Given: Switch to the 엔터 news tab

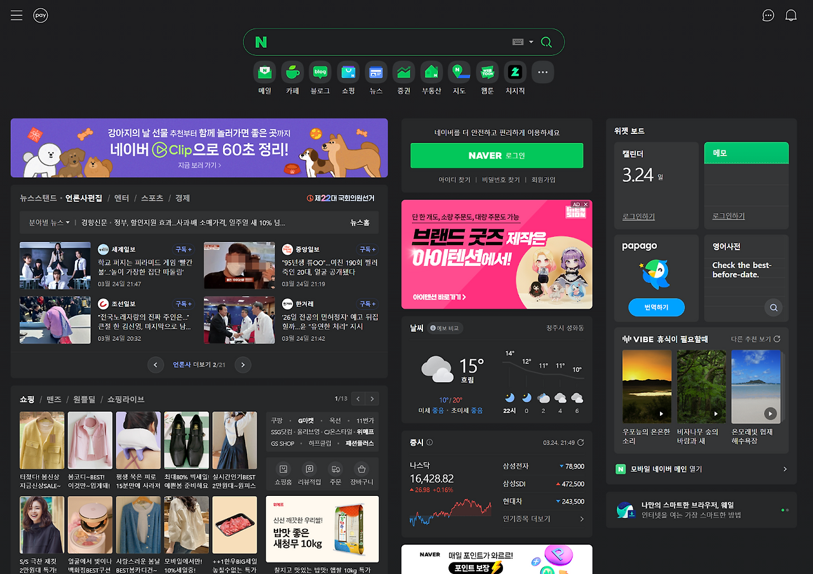Looking at the screenshot, I should coord(121,198).
